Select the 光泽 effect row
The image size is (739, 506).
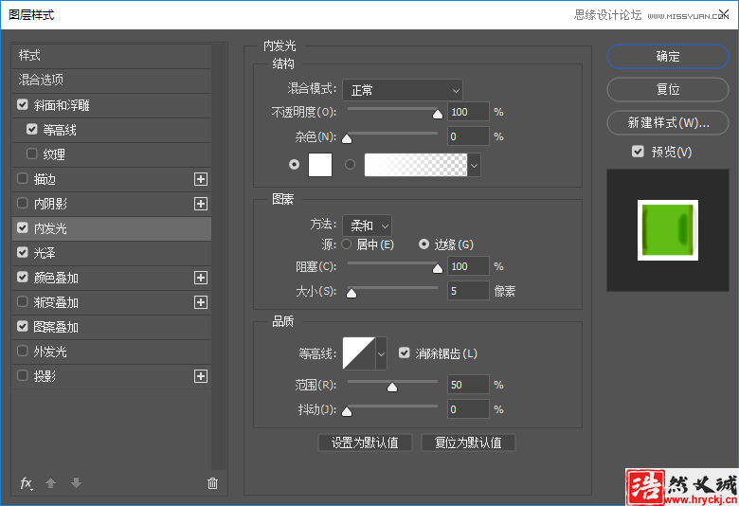pyautogui.click(x=112, y=253)
